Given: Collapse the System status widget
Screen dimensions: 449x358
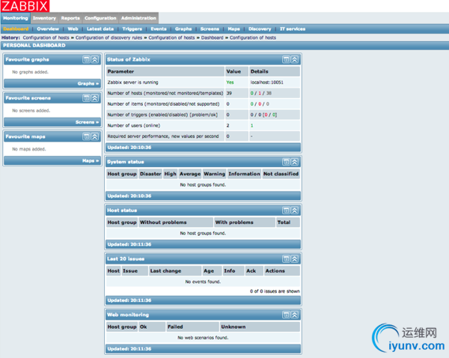Looking at the screenshot, I should [294, 162].
